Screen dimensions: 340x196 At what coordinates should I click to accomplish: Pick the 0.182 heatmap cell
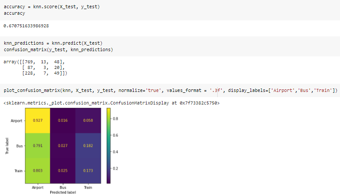(x=88, y=146)
